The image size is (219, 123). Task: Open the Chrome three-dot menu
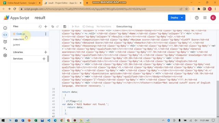[x=215, y=9]
